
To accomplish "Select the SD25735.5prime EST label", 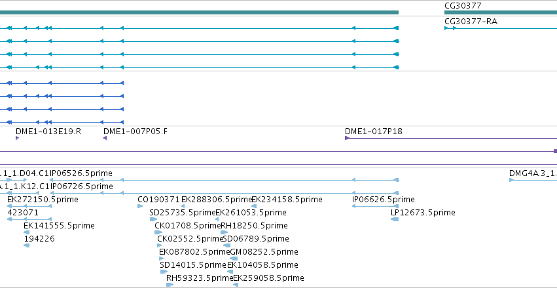I will (x=183, y=213).
